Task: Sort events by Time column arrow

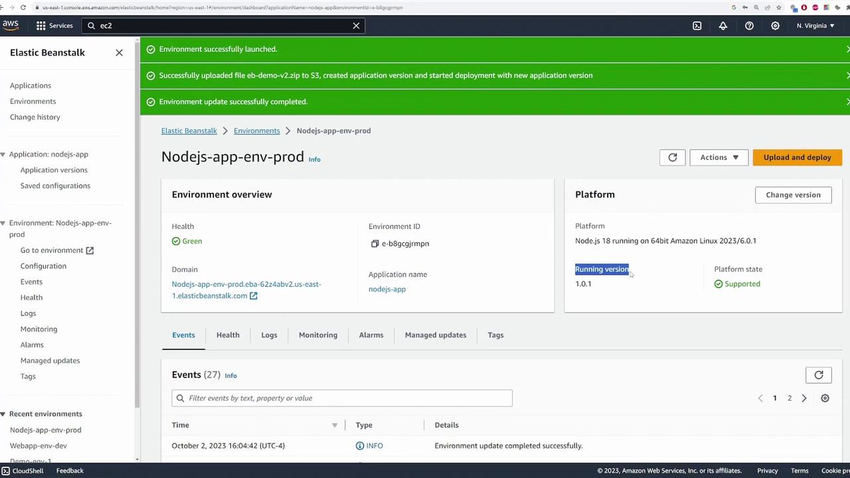Action: click(x=335, y=426)
